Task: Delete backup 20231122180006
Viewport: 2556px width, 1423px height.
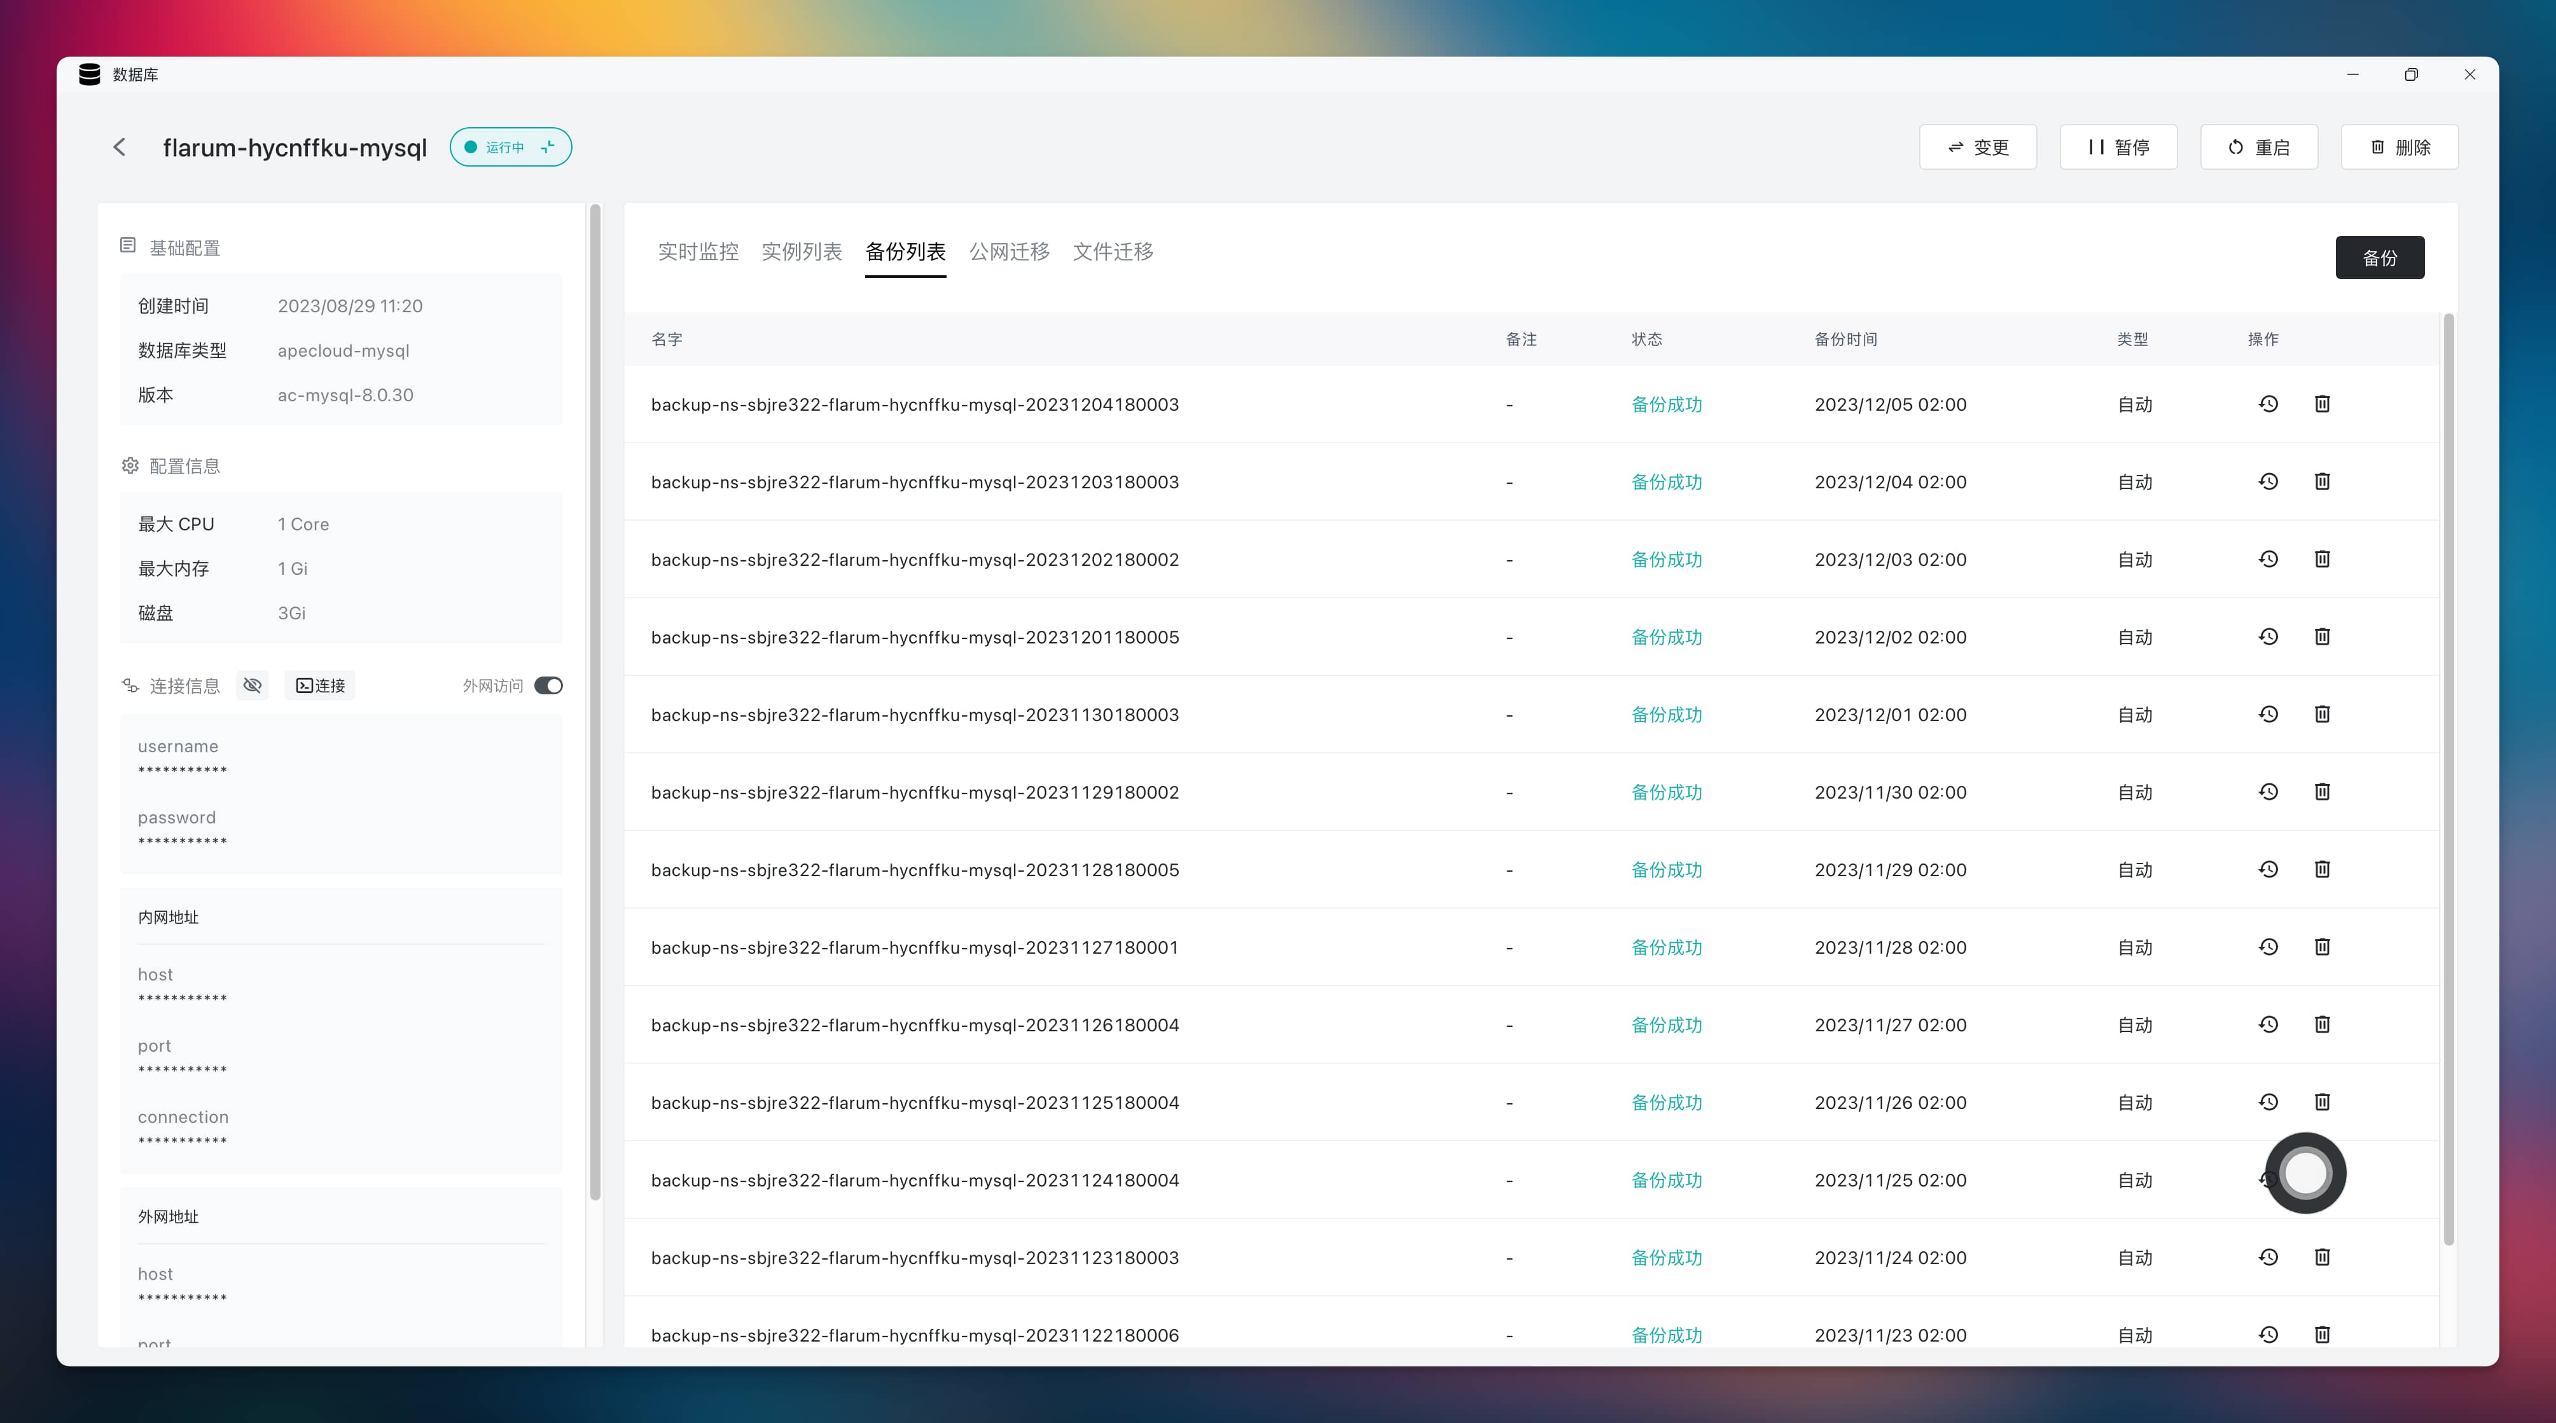Action: tap(2322, 1335)
